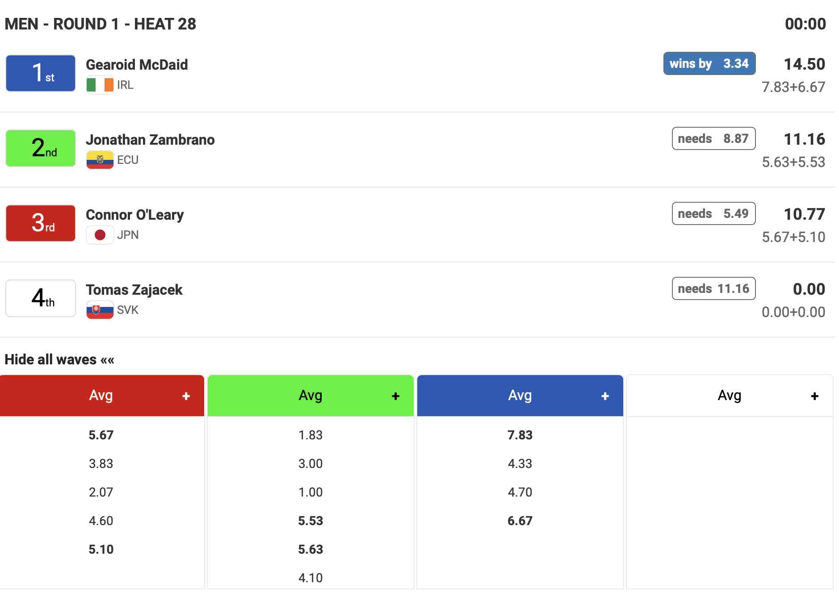The height and width of the screenshot is (593, 839).
Task: Click the white 4th place badge
Action: pos(41,298)
